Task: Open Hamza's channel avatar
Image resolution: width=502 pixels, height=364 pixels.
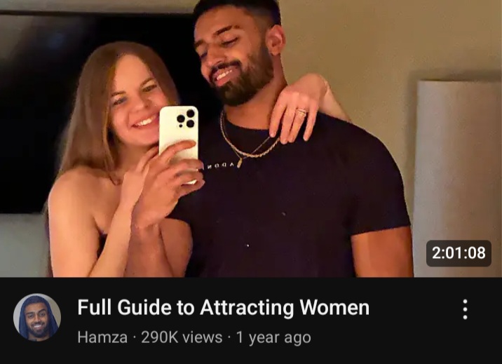Action: [37, 317]
